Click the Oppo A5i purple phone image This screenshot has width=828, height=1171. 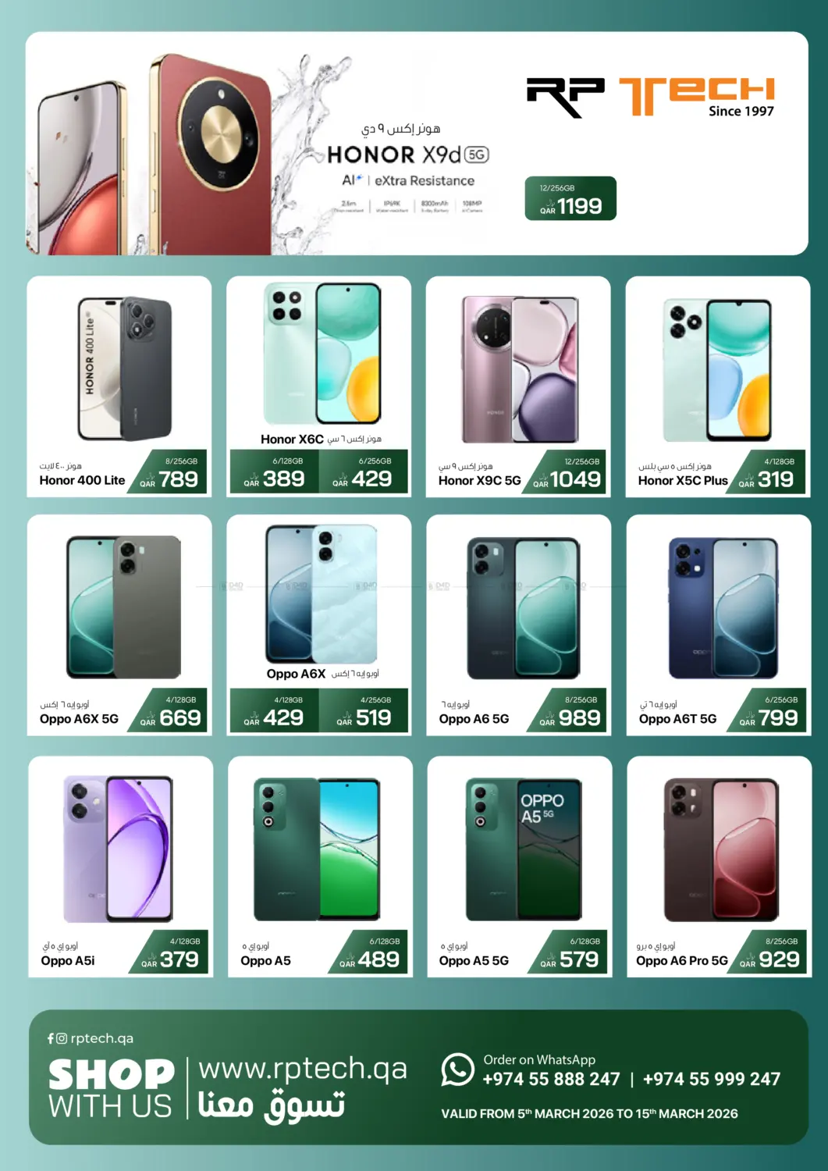pos(118,849)
